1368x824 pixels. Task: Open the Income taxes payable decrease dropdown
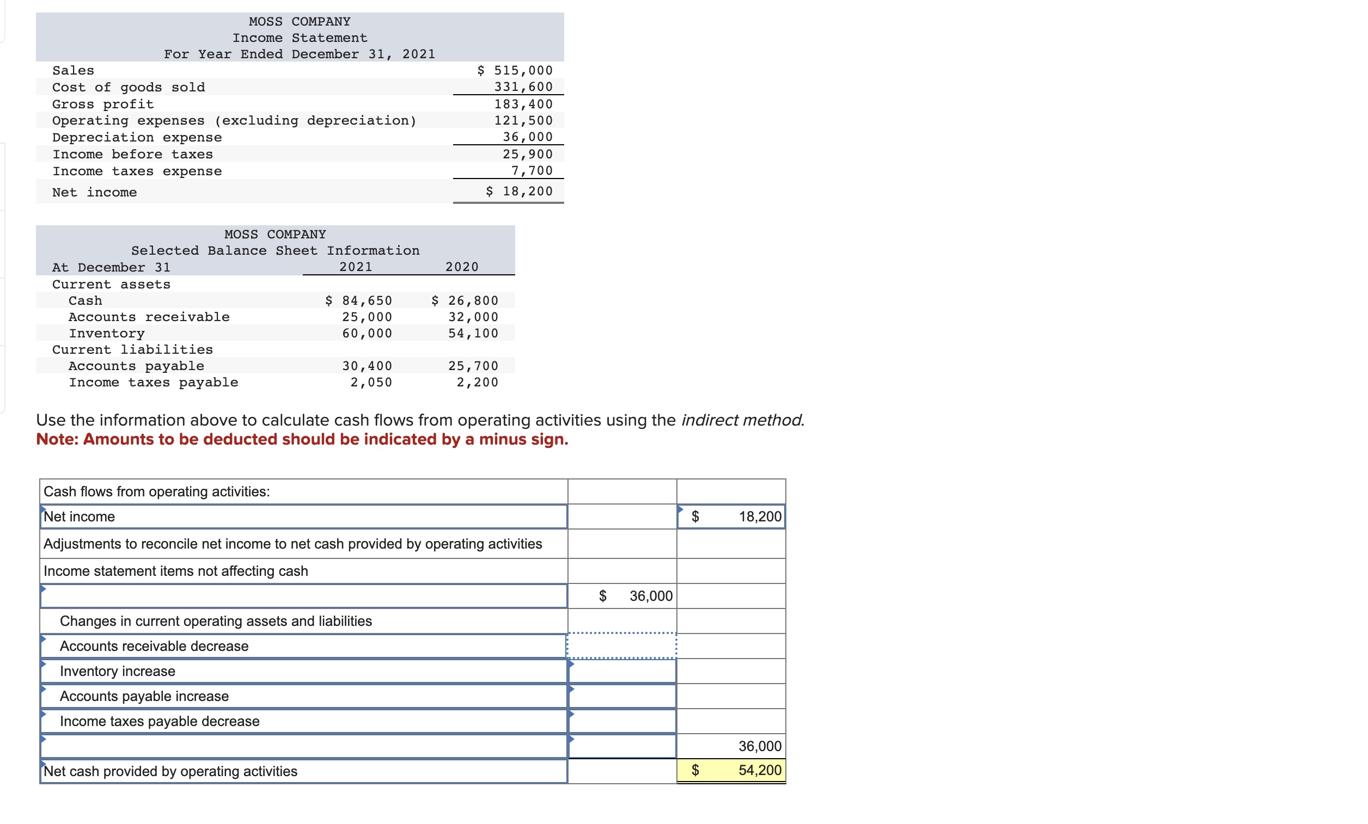pyautogui.click(x=304, y=721)
